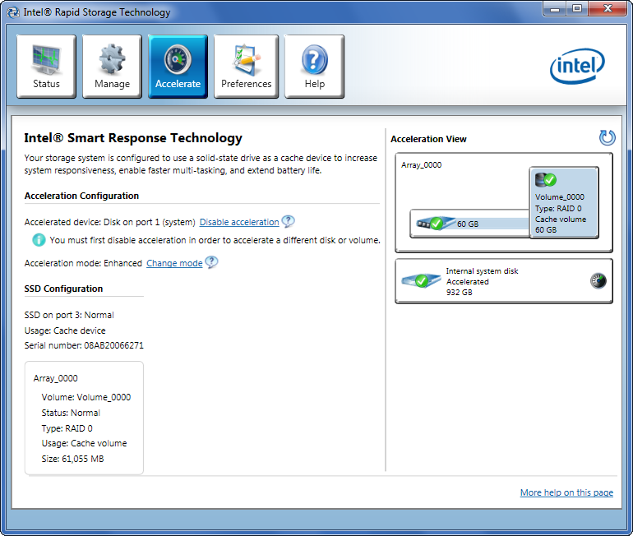Open the Status tab
This screenshot has width=633, height=536.
pyautogui.click(x=46, y=67)
